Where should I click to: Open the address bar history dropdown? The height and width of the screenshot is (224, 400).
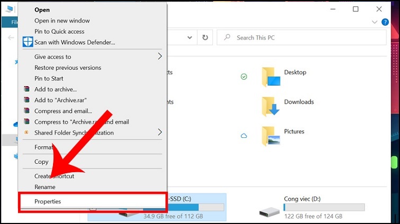coord(189,38)
